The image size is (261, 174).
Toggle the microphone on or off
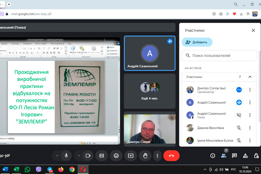click(66, 156)
